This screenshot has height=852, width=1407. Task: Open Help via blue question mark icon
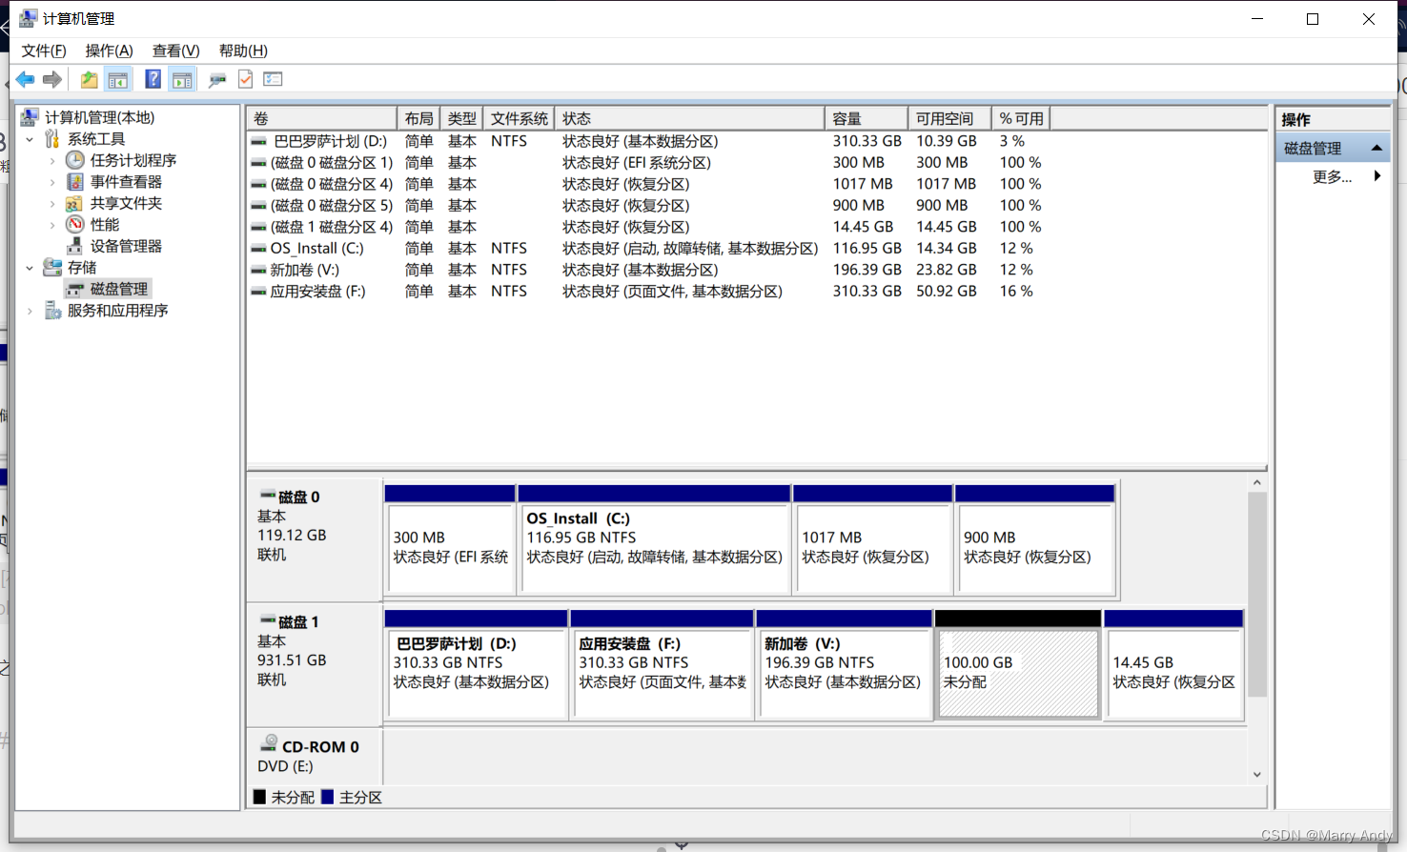pyautogui.click(x=153, y=80)
